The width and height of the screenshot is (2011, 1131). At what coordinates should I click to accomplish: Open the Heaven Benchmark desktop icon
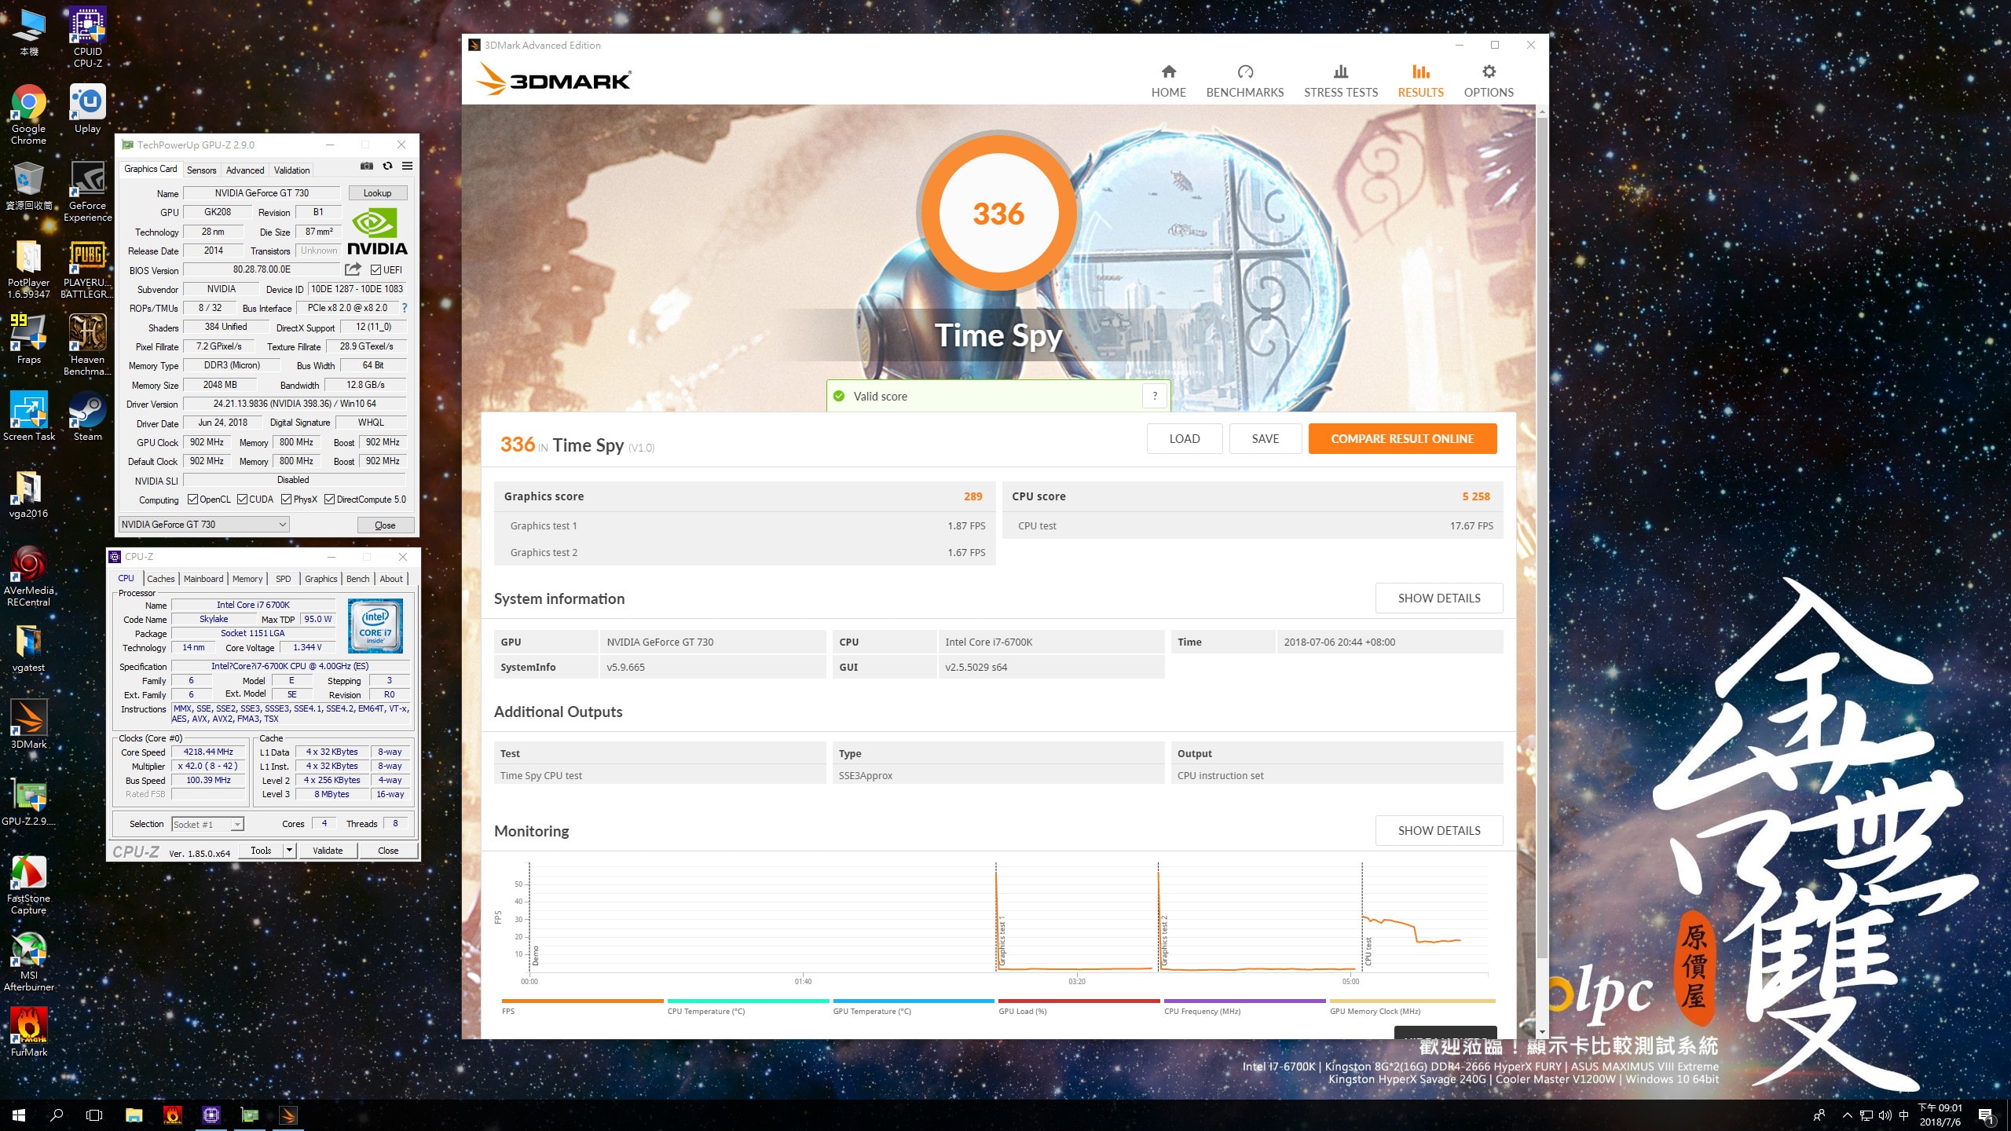[x=88, y=344]
